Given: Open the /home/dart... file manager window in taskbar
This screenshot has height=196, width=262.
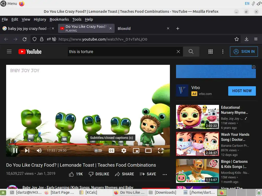Looking at the screenshot, I should click(x=199, y=192).
